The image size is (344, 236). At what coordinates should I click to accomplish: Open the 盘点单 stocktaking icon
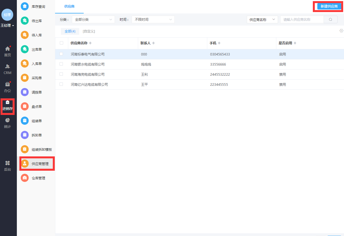(25, 106)
